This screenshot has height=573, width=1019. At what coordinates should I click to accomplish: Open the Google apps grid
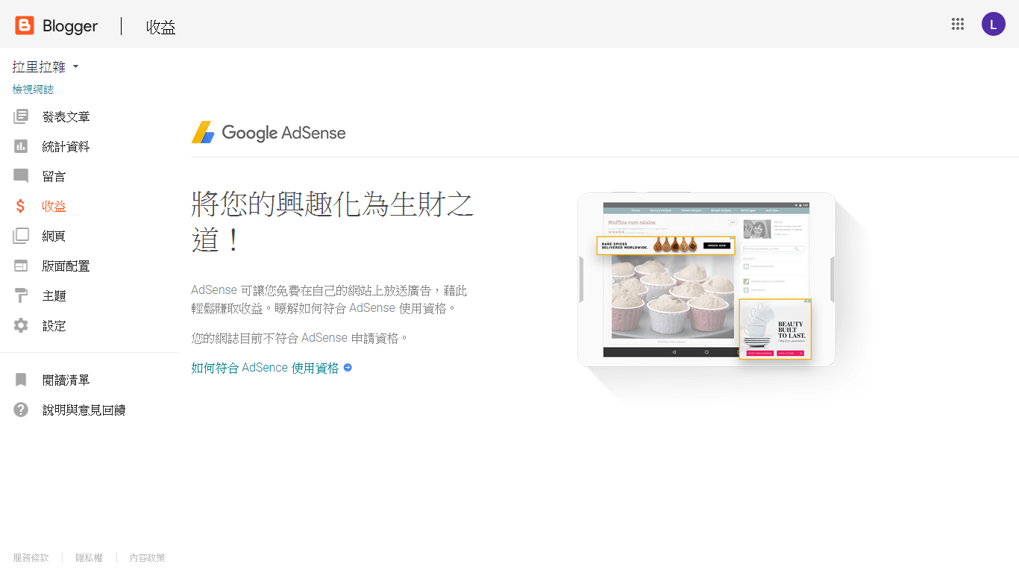pos(958,24)
